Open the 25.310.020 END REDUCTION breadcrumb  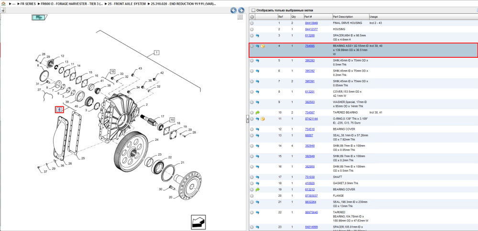coord(183,4)
